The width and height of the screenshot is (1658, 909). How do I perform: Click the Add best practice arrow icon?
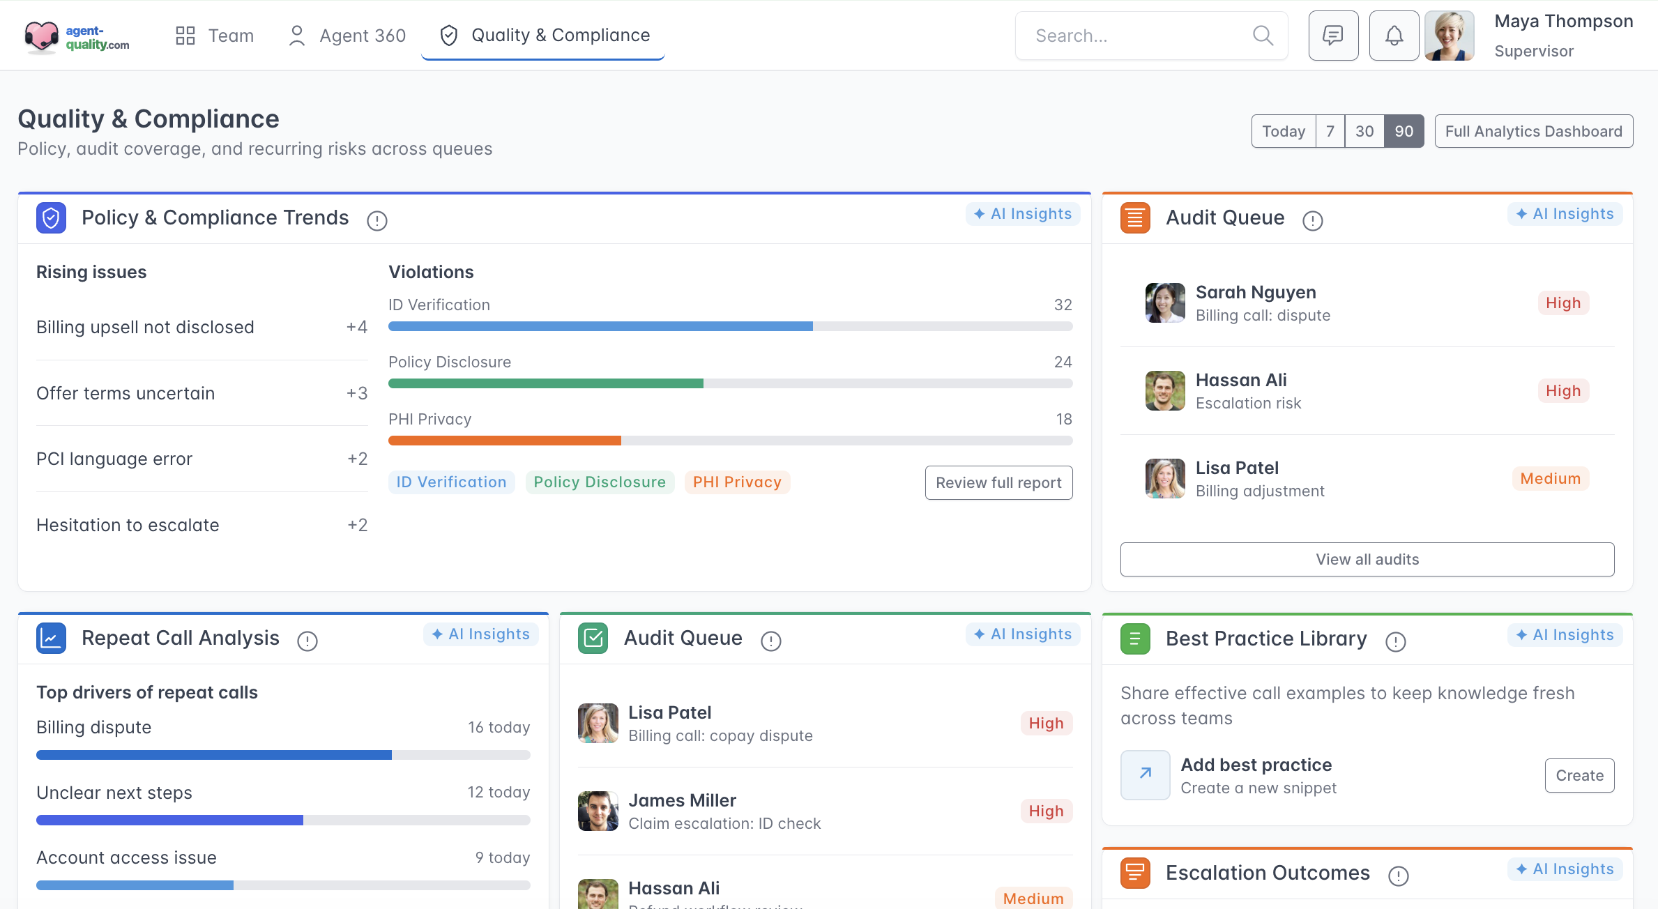[1145, 774]
